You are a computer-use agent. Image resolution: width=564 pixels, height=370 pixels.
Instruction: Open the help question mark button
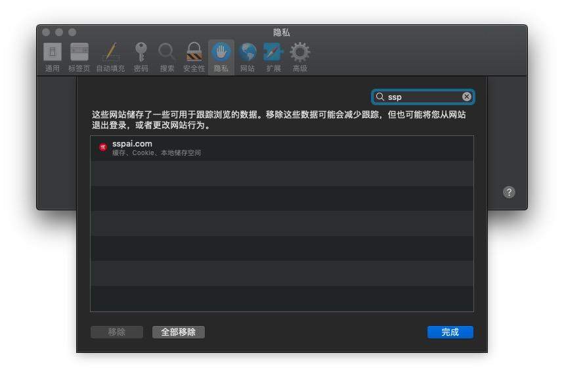click(509, 192)
